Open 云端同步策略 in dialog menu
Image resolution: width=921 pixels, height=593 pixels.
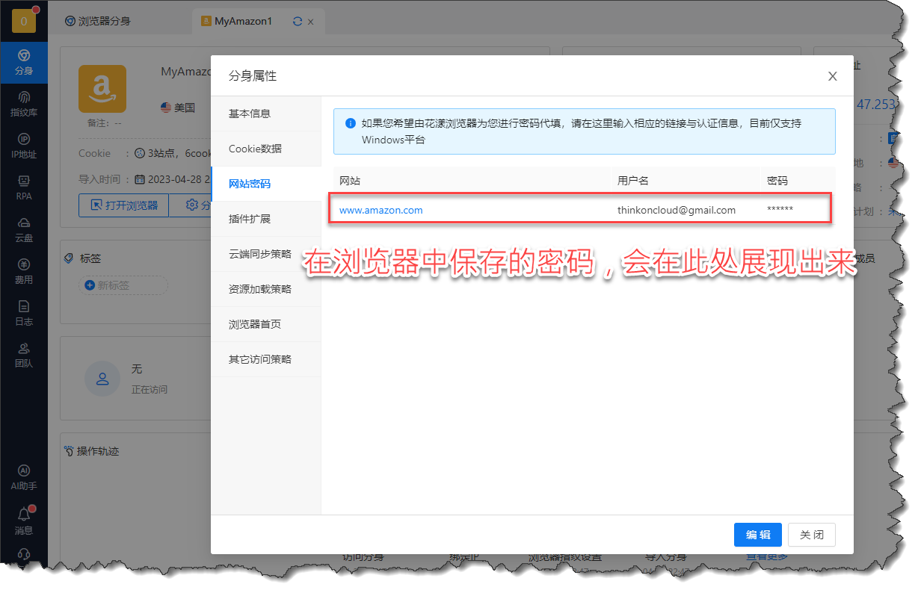[266, 254]
